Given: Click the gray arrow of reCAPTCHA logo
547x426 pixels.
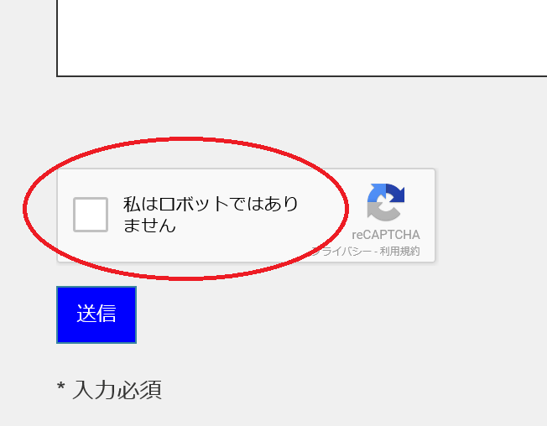Looking at the screenshot, I should point(381,213).
